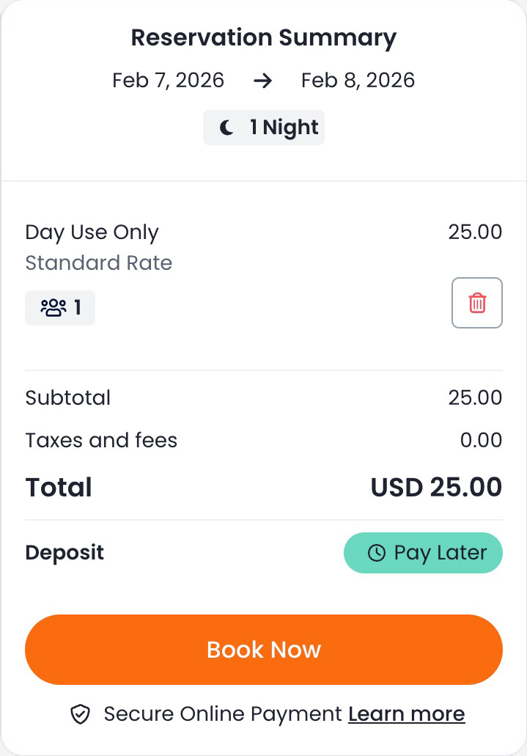
Task: Click the Reservation Summary heading
Action: (264, 37)
